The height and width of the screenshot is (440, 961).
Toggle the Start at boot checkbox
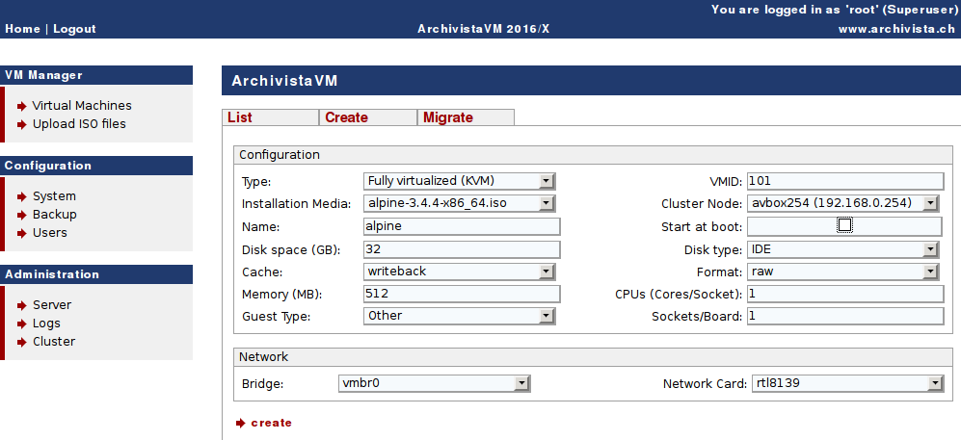pyautogui.click(x=844, y=225)
